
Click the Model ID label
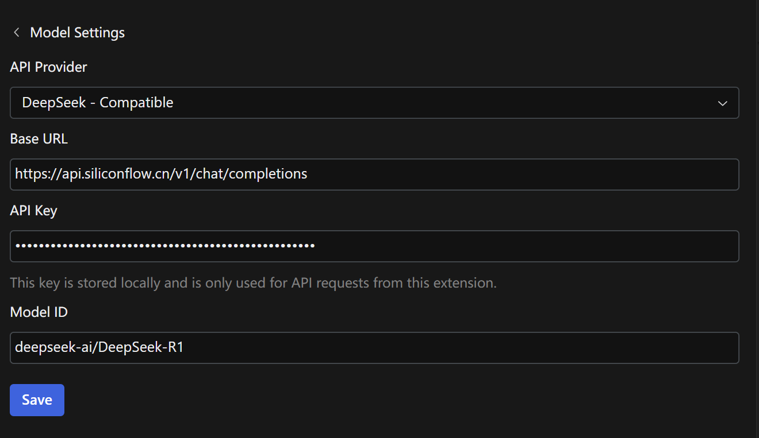point(39,312)
